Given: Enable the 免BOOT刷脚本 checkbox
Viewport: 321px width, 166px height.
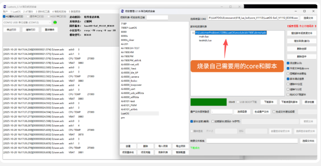Looking at the screenshot, I should [x=288, y=94].
